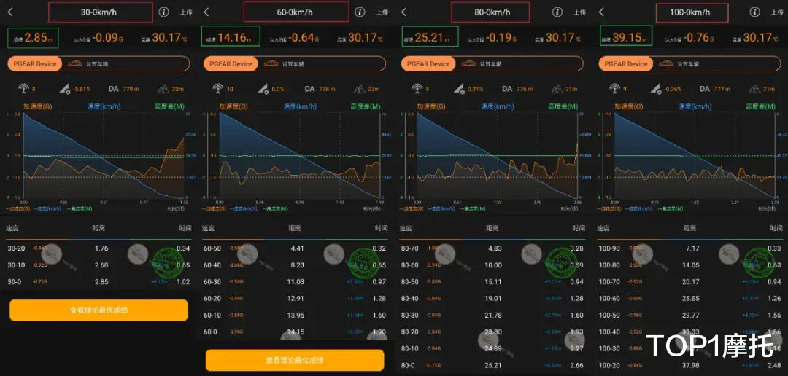Toggle 加速度(G) legend in 30-0km/h chart

(36, 106)
